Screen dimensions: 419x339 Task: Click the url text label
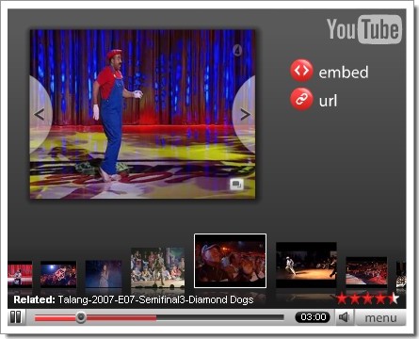pos(328,101)
